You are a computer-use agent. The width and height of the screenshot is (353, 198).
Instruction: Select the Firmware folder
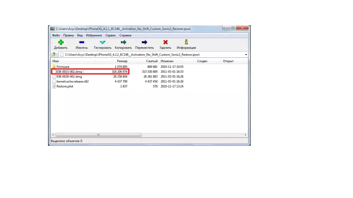click(63, 66)
